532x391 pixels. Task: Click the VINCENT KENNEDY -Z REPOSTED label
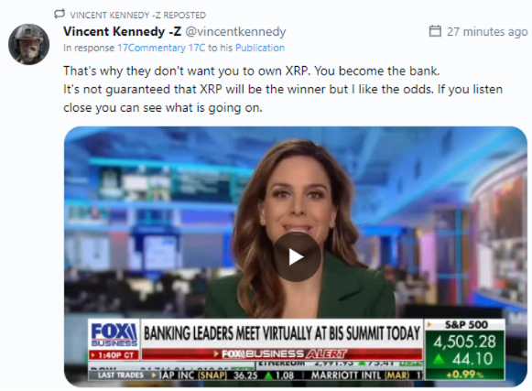137,16
